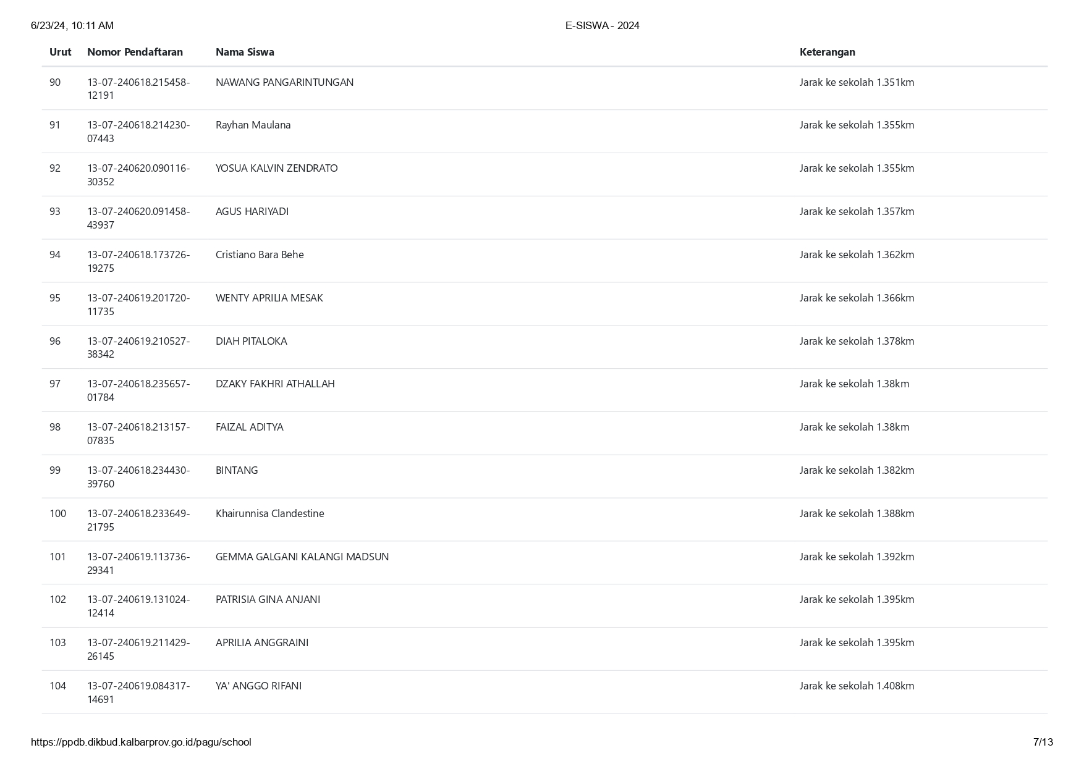Screen dimensions: 1084x766
Task: Click rank number 97
Action: pyautogui.click(x=55, y=384)
